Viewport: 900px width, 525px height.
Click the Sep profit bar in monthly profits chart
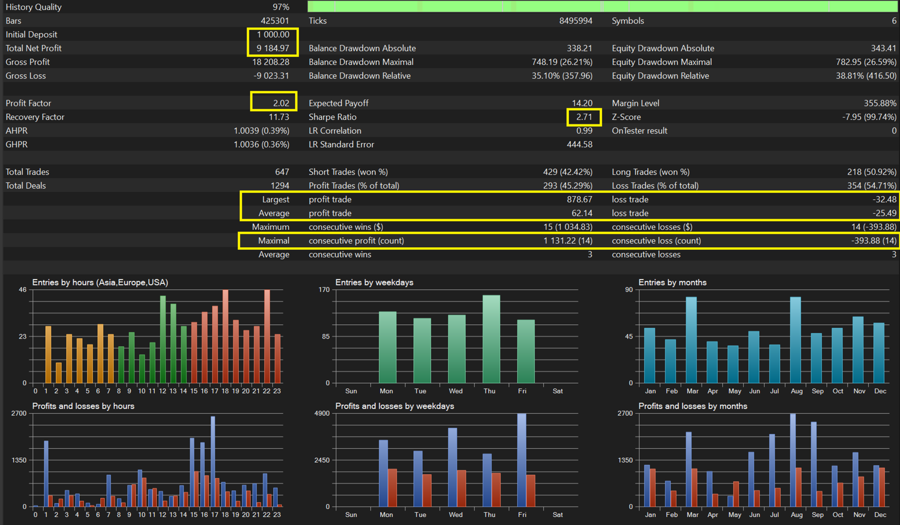click(813, 464)
